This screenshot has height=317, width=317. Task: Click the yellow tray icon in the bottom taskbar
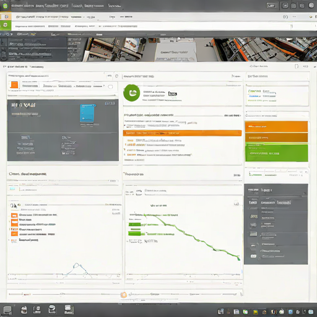pyautogui.click(x=256, y=312)
